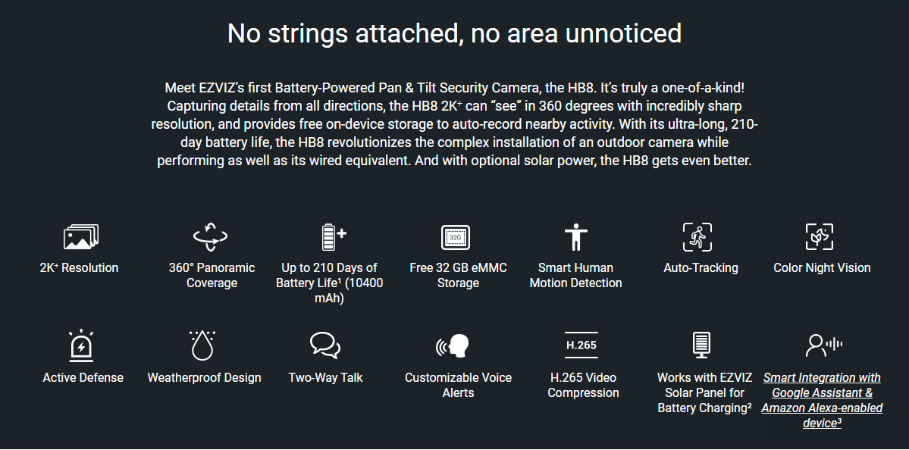The width and height of the screenshot is (909, 450).
Task: Click the Auto-Tracking running figure icon
Action: point(697,237)
